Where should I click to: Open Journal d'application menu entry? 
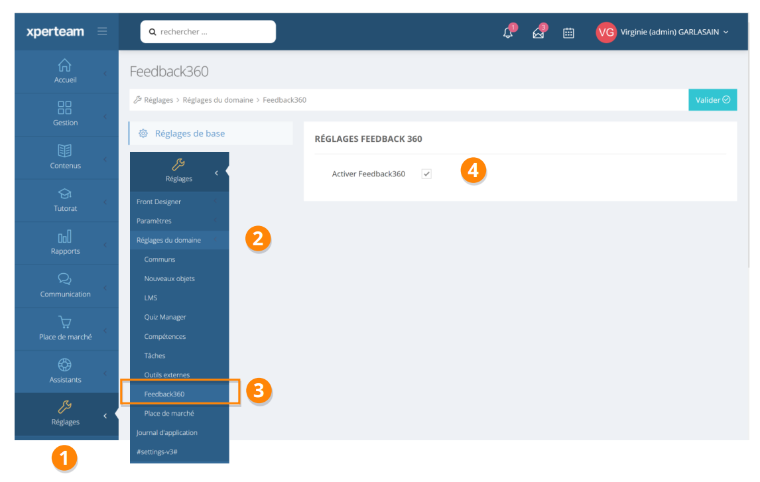pos(167,432)
